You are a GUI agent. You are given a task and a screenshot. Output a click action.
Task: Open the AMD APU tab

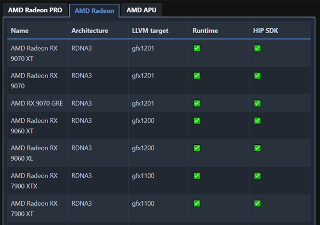[141, 10]
